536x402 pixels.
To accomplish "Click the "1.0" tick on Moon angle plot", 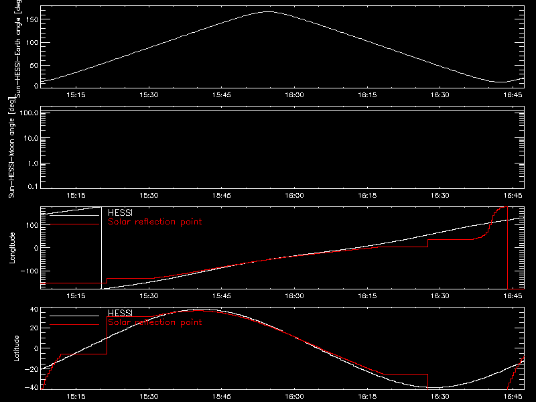I will (33, 163).
